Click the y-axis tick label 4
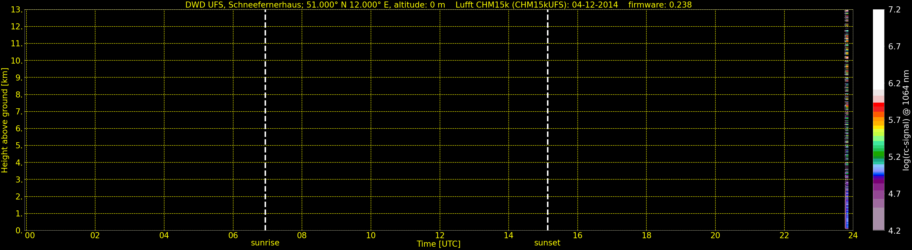912x250 pixels. point(19,163)
